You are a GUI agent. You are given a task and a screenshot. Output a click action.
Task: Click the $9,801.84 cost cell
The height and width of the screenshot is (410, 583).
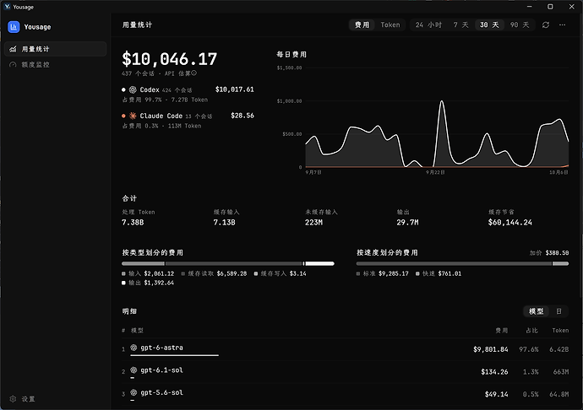[x=490, y=349]
